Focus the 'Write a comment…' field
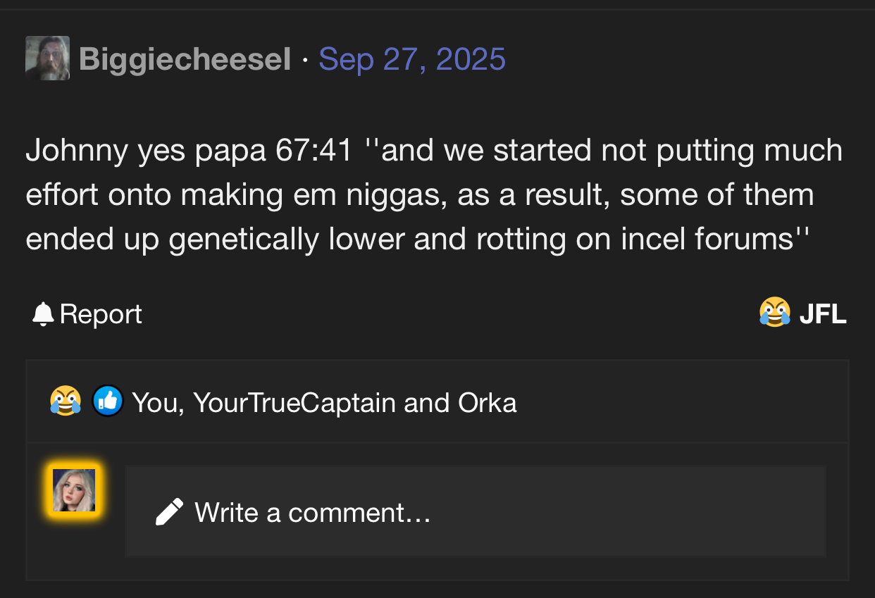The width and height of the screenshot is (875, 598). click(476, 511)
